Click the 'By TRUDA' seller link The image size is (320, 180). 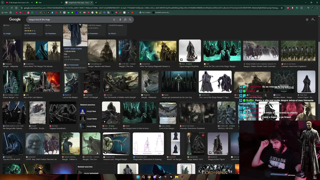click(x=112, y=33)
